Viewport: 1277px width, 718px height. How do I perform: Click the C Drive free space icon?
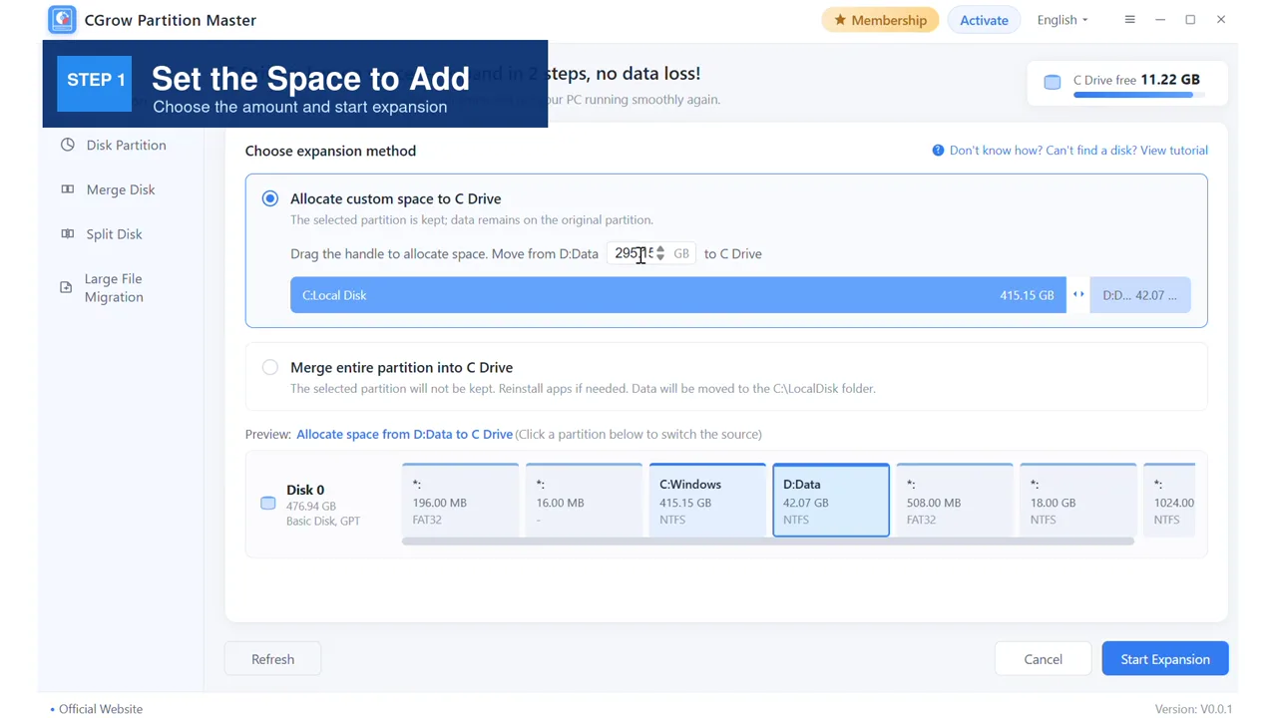click(x=1053, y=82)
